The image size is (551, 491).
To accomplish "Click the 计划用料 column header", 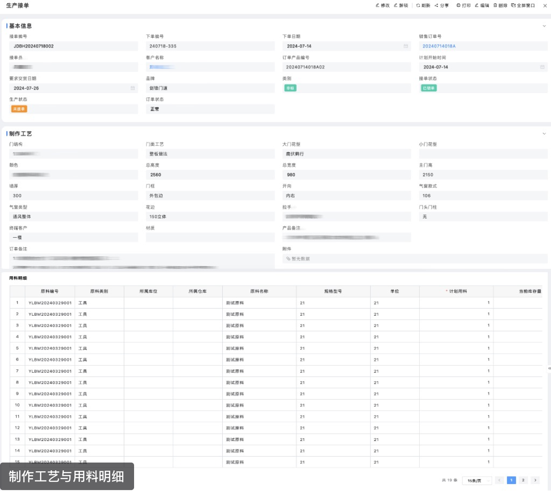I will pos(458,291).
